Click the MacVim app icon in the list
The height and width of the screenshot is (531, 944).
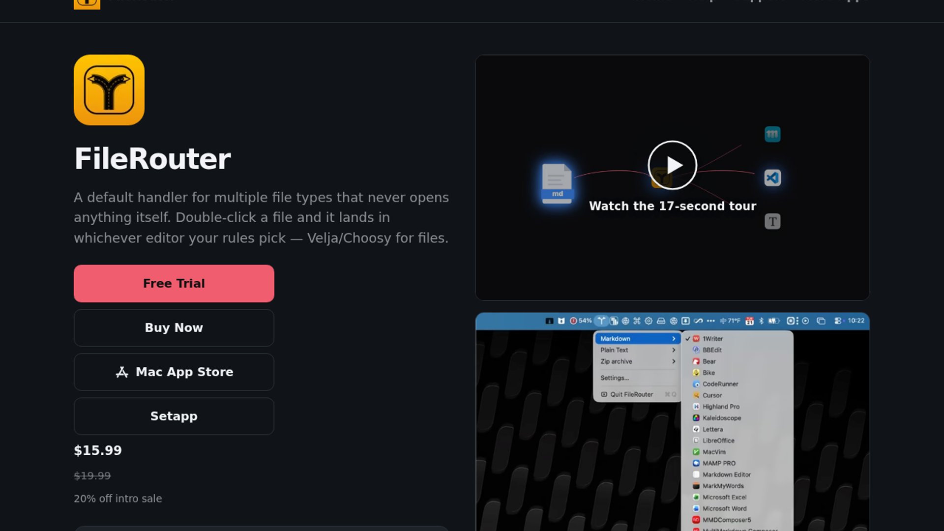pyautogui.click(x=696, y=452)
